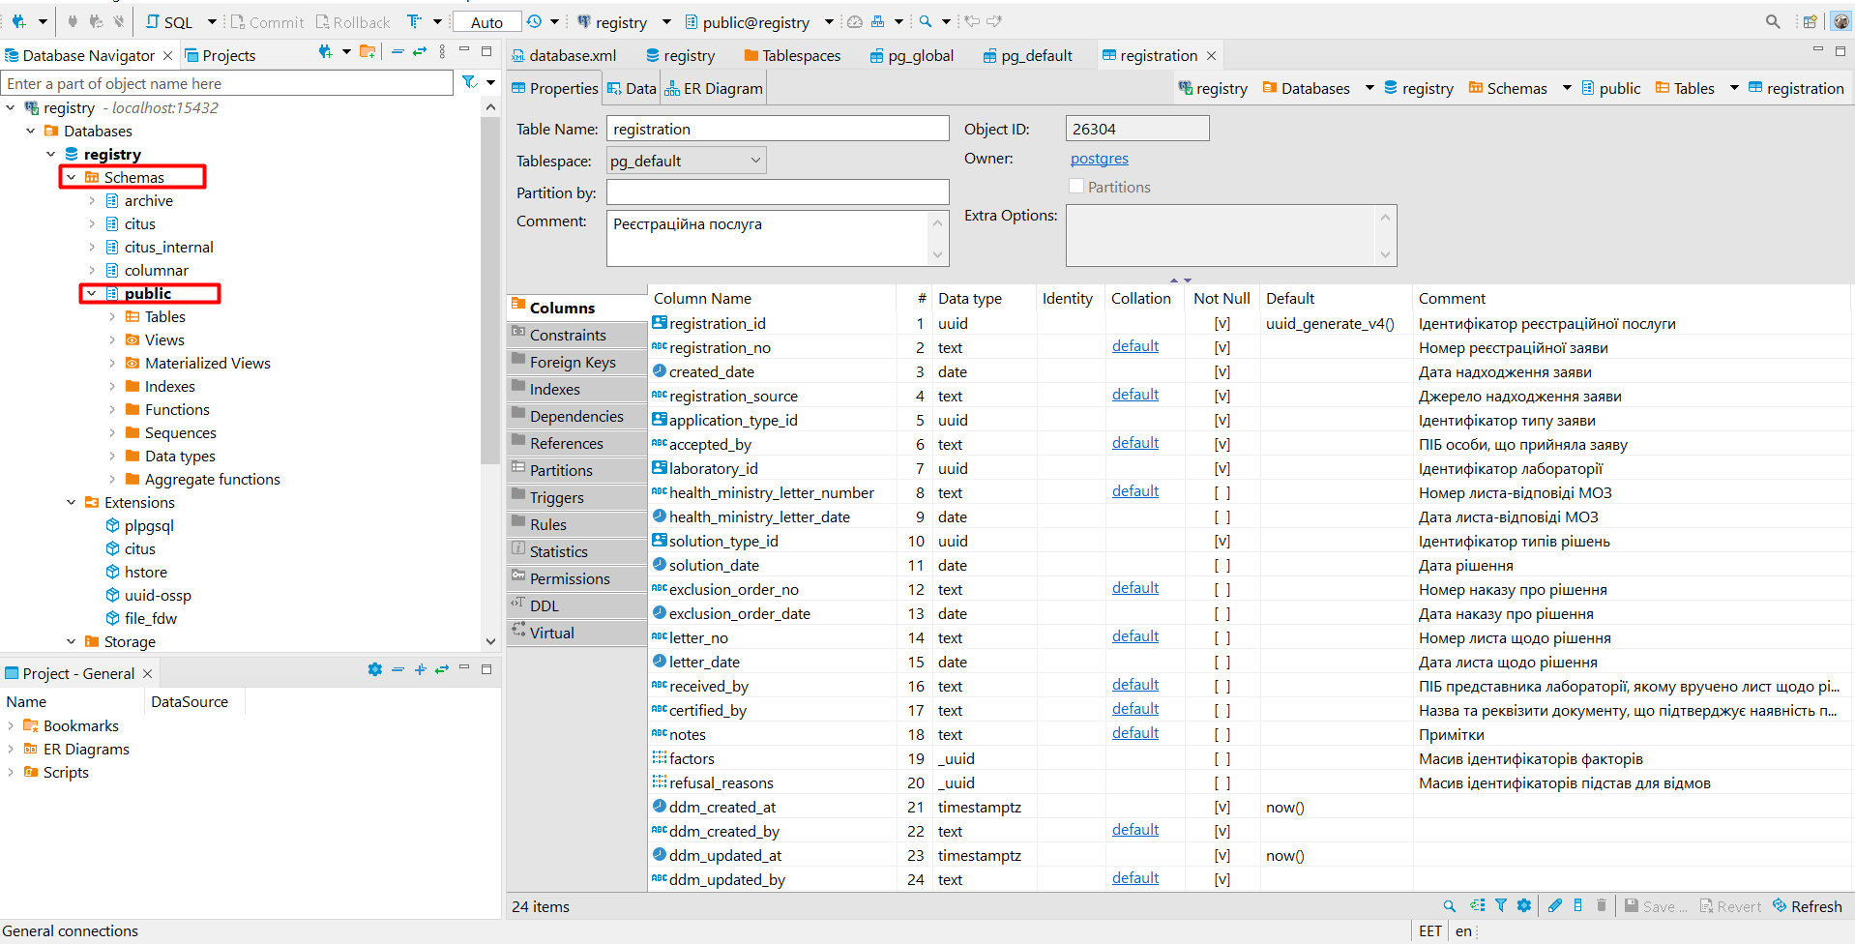Click the search icon in columns bottom toolbar
The width and height of the screenshot is (1855, 944).
point(1449,906)
